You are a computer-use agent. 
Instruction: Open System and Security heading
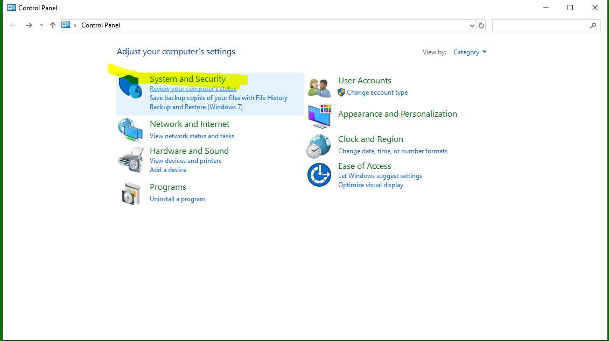pyautogui.click(x=187, y=79)
